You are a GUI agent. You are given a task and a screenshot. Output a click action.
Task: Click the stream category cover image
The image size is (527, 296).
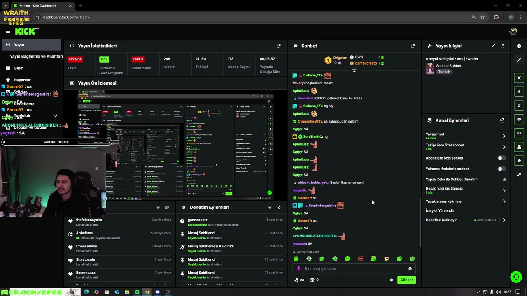coord(430,69)
